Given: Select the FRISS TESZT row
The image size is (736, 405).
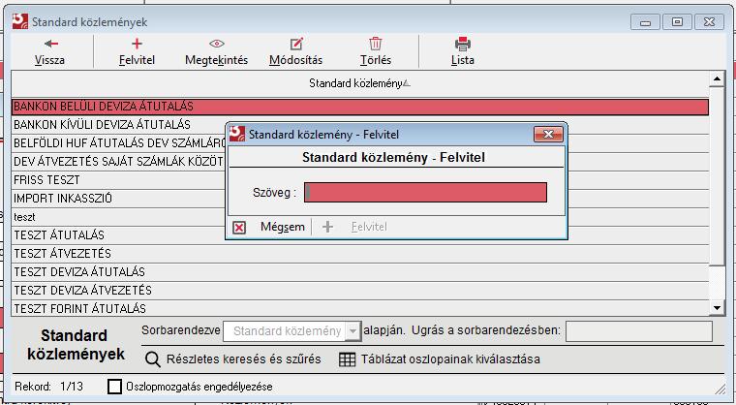Looking at the screenshot, I should tap(360, 180).
